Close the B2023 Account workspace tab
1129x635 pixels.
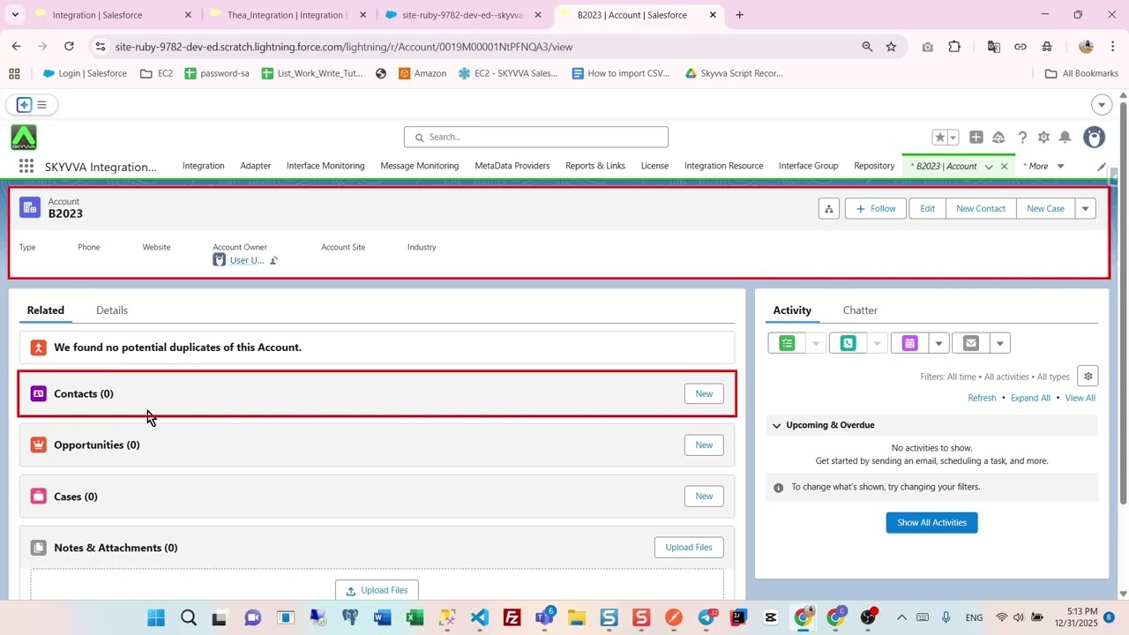tap(1004, 167)
